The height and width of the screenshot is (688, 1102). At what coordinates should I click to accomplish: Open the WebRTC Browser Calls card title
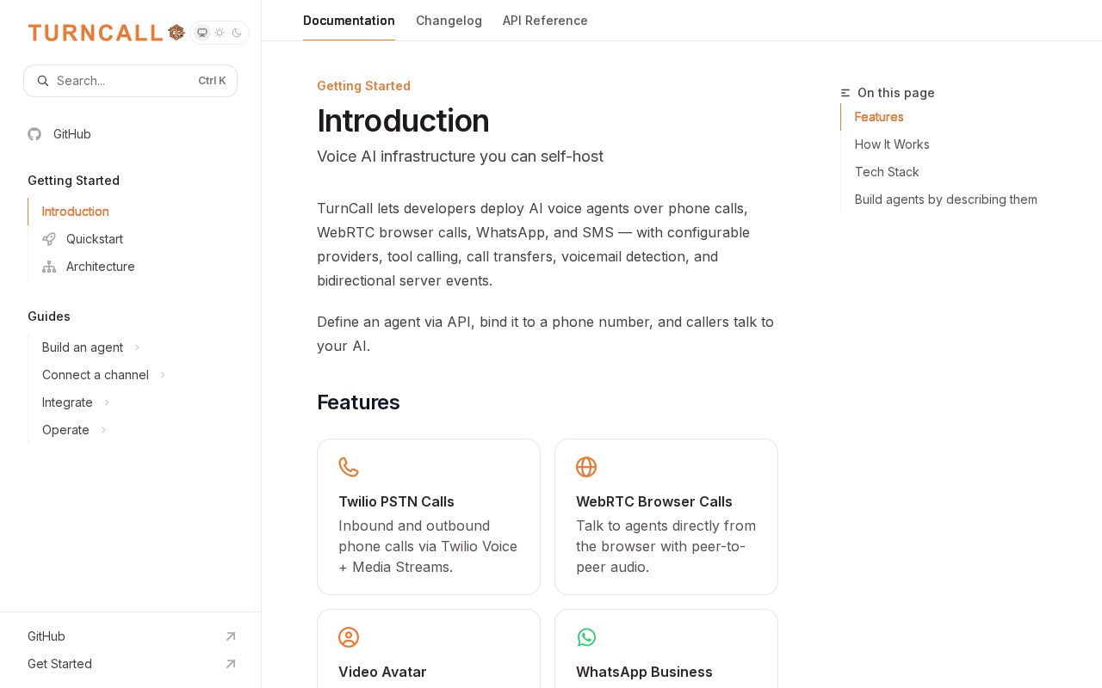tap(654, 501)
